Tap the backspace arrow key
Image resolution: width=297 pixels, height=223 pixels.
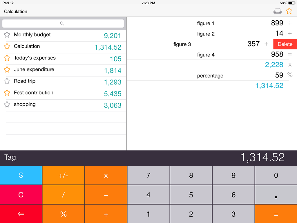click(21, 214)
